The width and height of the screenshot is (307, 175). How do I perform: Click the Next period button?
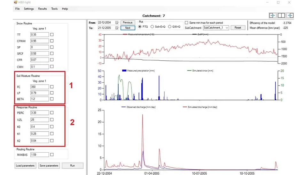pos(128,28)
